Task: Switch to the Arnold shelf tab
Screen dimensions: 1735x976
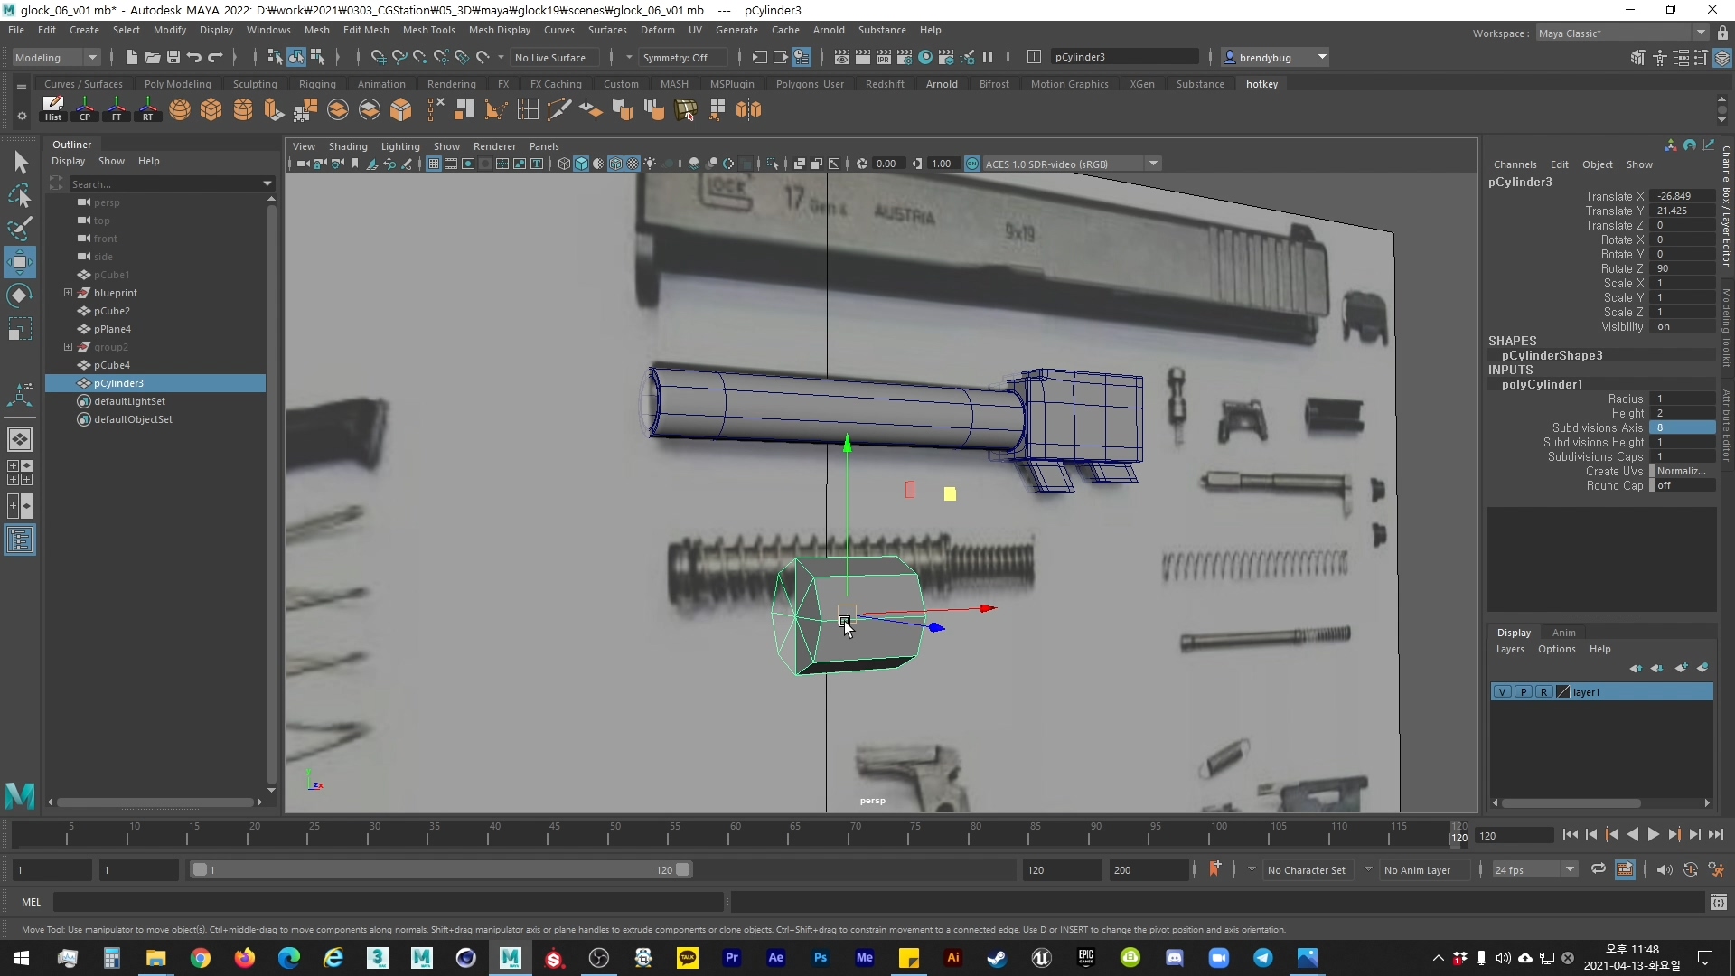Action: 942,84
